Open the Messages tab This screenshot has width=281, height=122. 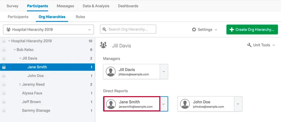[65, 6]
